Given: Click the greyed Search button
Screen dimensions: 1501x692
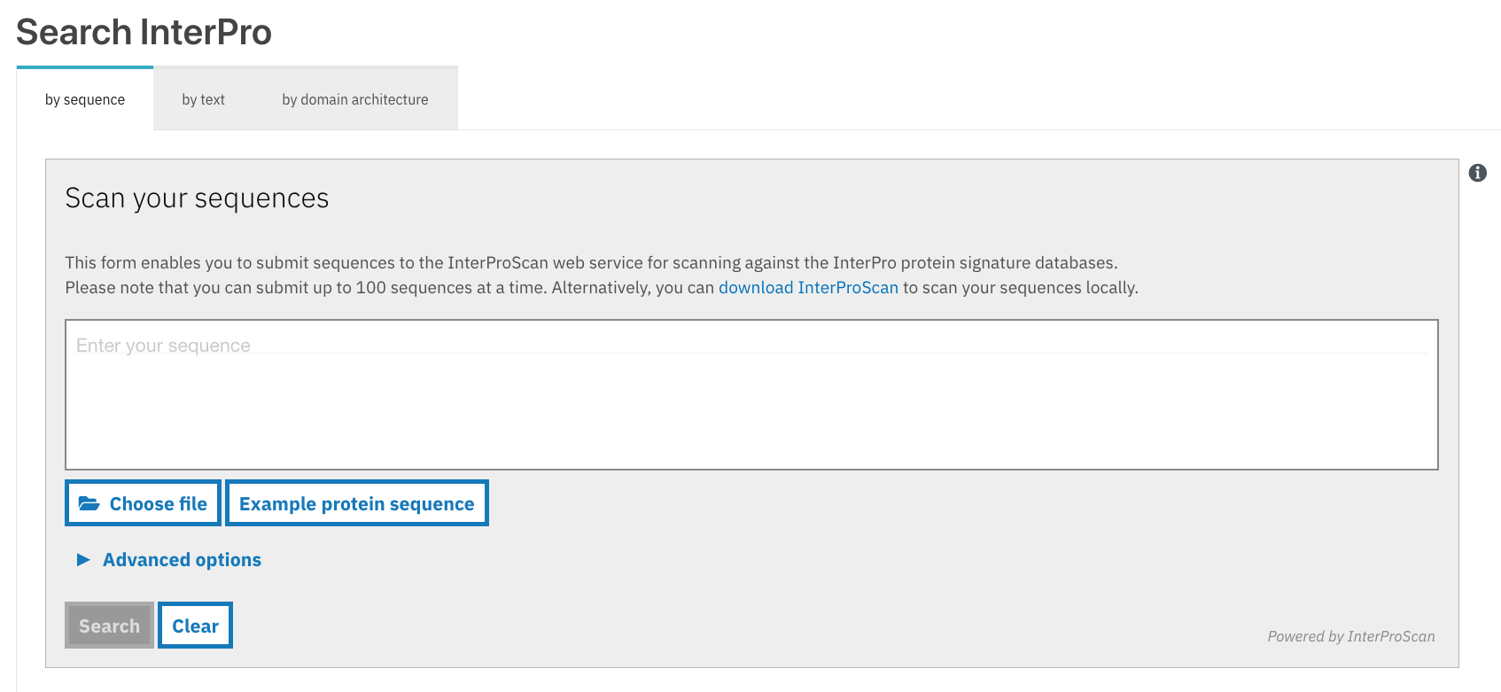Looking at the screenshot, I should [x=109, y=626].
